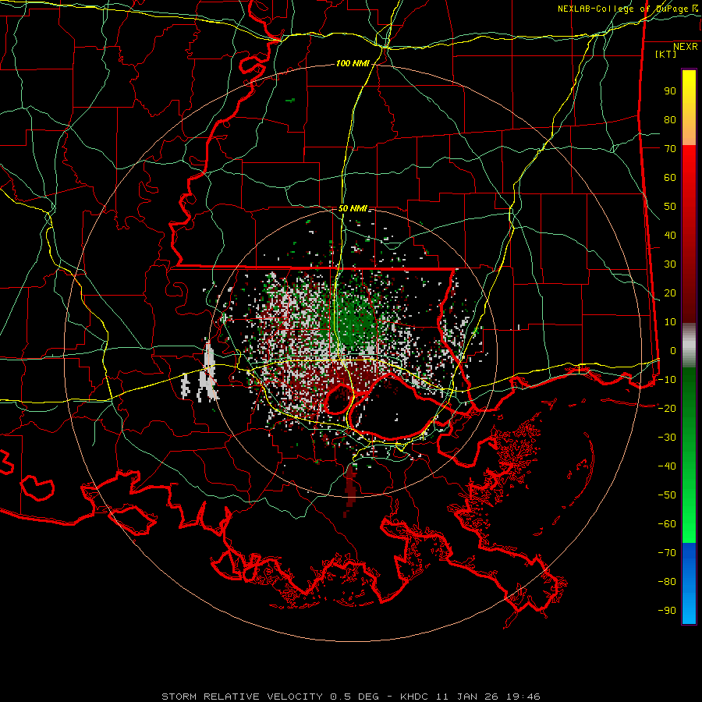Click the -60 scale value
Viewport: 702px width, 702px height.
[x=667, y=524]
